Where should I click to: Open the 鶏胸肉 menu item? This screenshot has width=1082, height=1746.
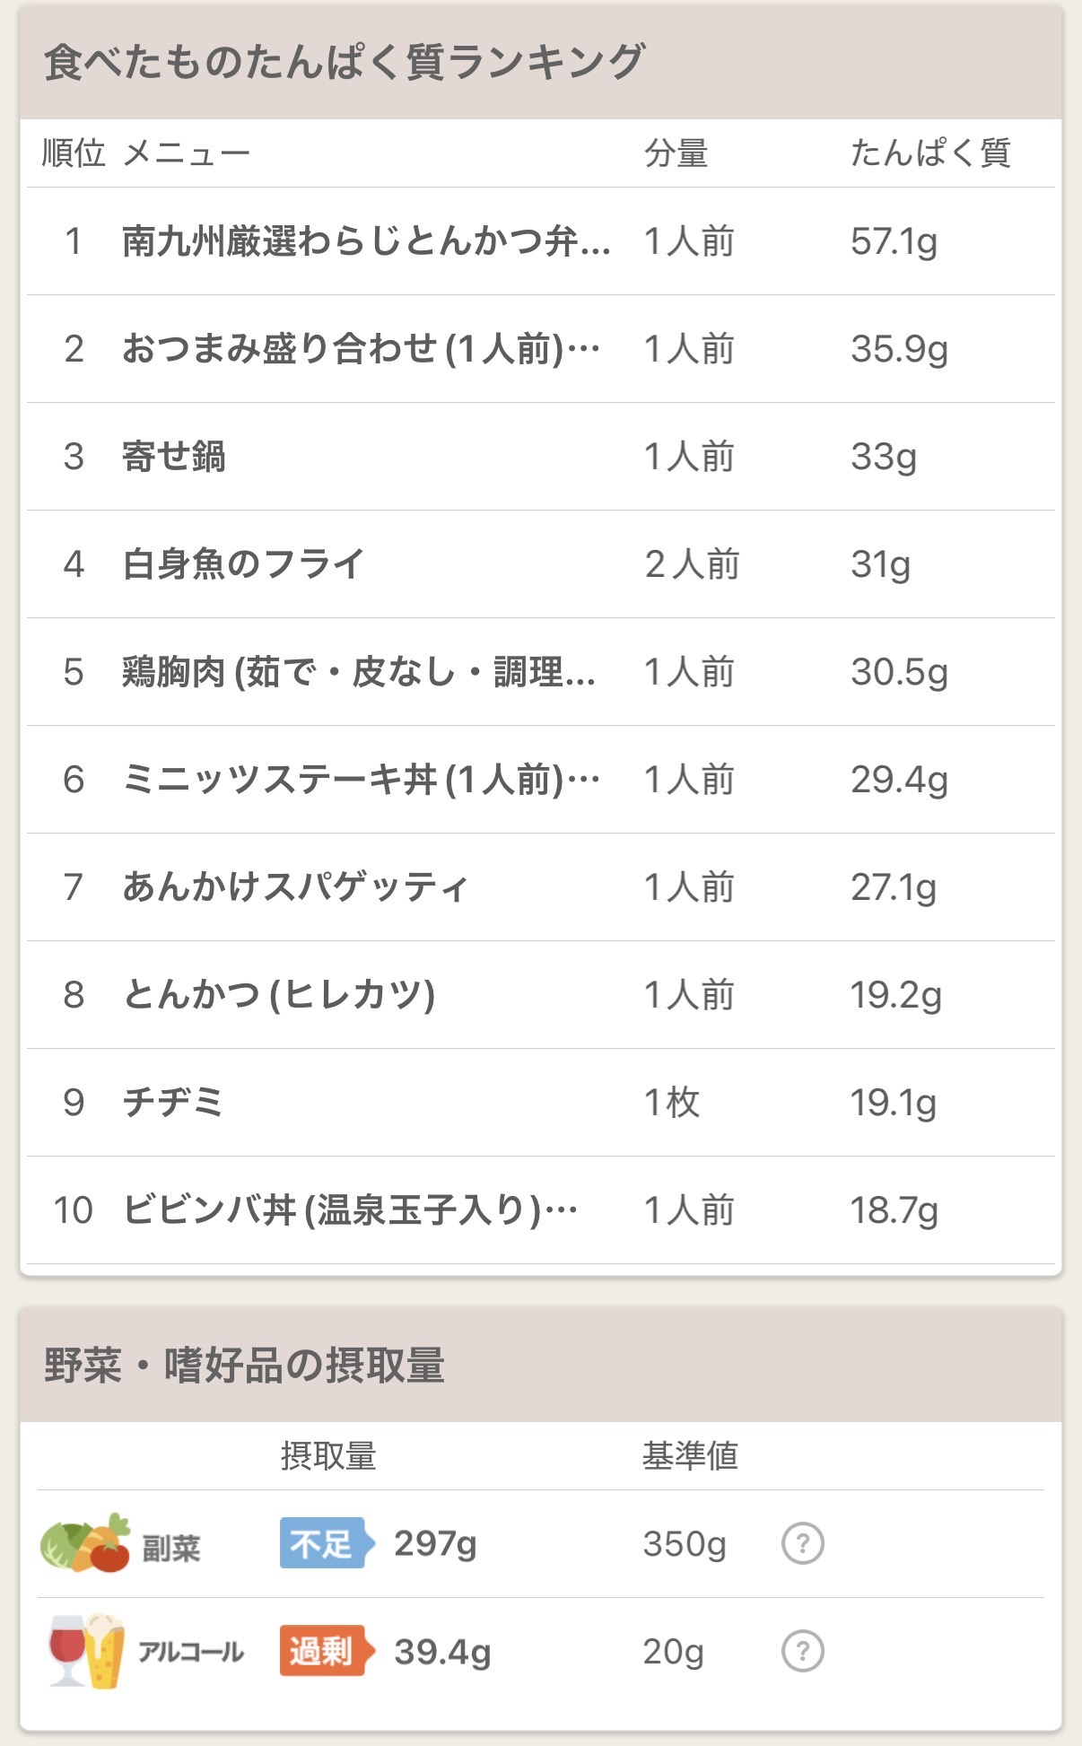click(359, 672)
